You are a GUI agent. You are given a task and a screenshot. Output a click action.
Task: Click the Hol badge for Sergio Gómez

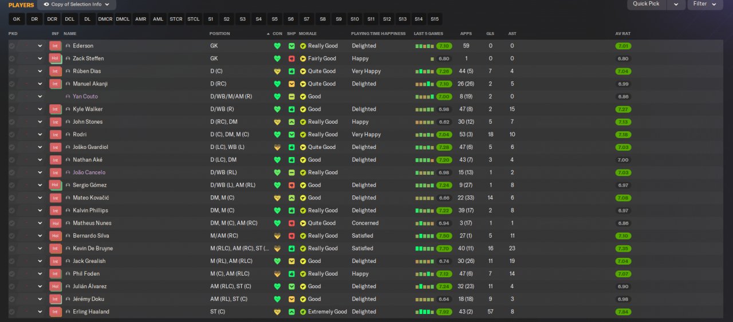tap(55, 185)
